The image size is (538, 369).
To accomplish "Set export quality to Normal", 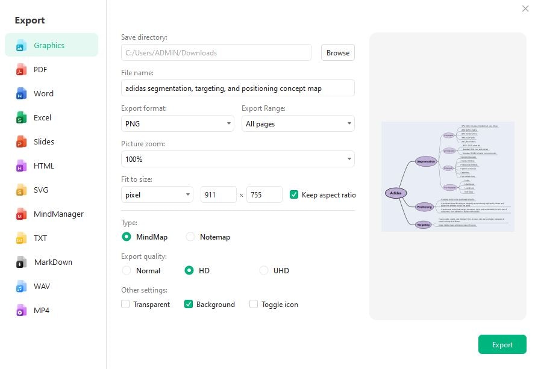I will click(127, 270).
